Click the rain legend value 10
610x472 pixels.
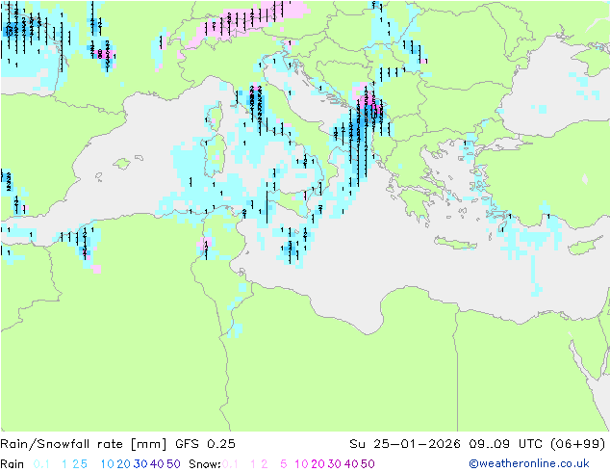[x=108, y=464]
